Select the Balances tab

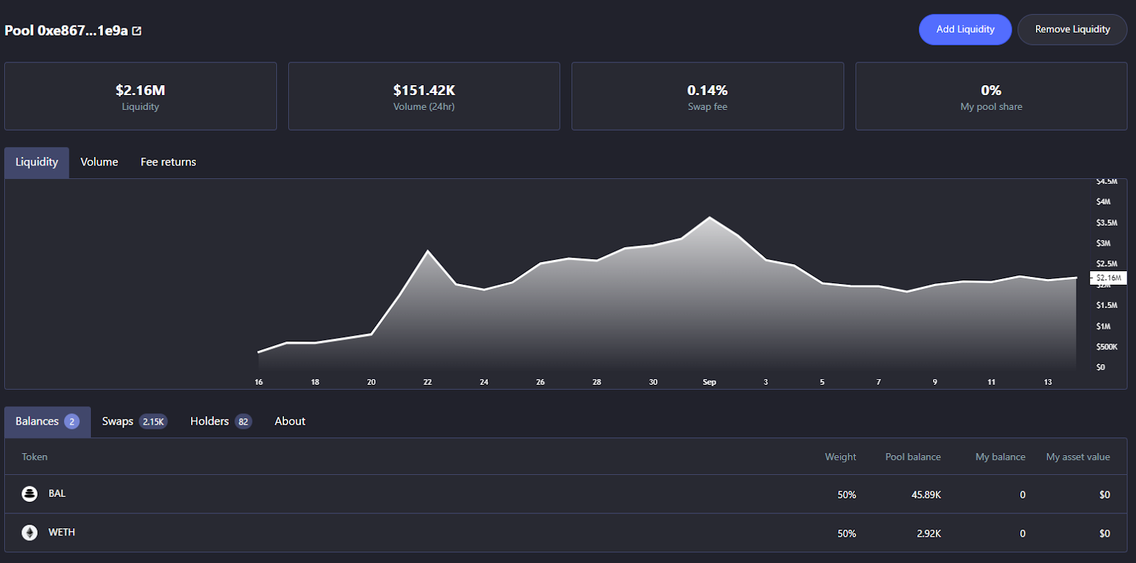coord(47,422)
